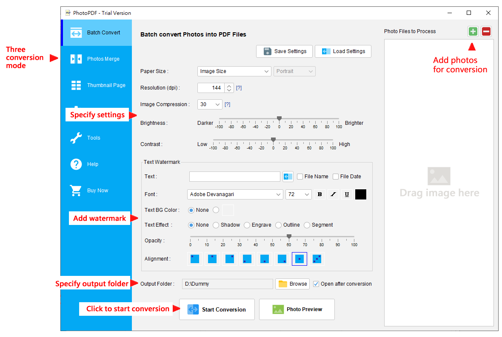Viewport: 502px width, 337px height.
Task: Open the Paper Size dropdown
Action: click(x=234, y=71)
